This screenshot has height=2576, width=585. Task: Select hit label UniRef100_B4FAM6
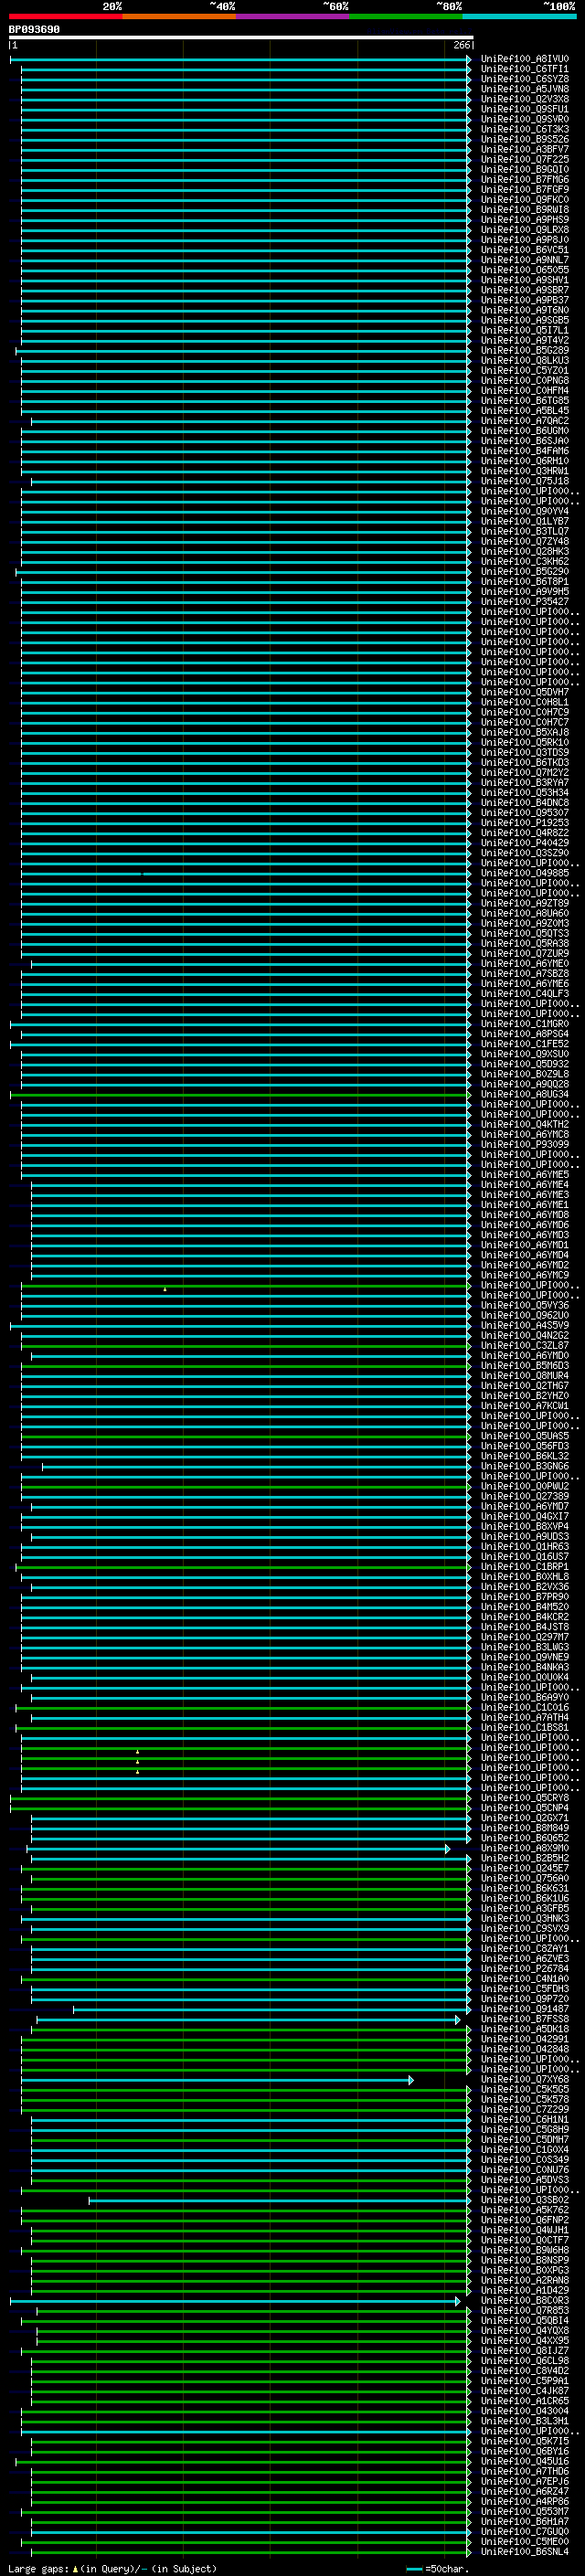click(525, 451)
